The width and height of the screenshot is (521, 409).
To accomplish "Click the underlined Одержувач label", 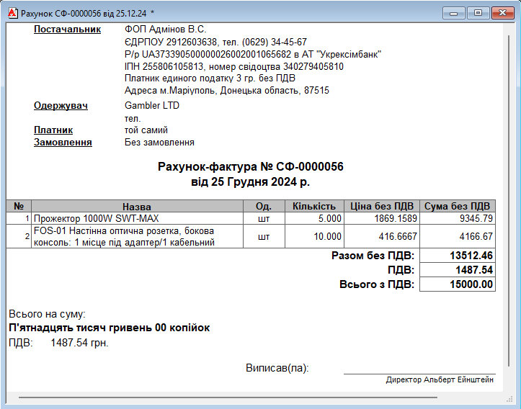I will [61, 106].
